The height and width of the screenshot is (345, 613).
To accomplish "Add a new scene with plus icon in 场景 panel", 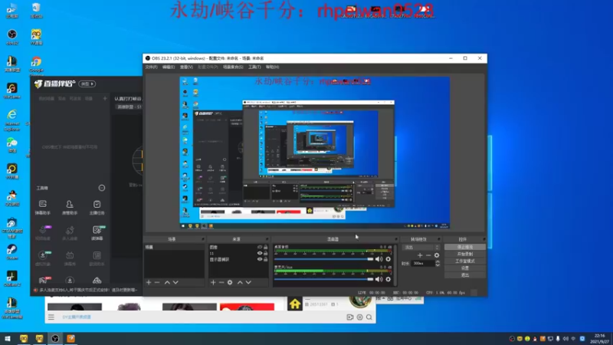I will (x=149, y=282).
